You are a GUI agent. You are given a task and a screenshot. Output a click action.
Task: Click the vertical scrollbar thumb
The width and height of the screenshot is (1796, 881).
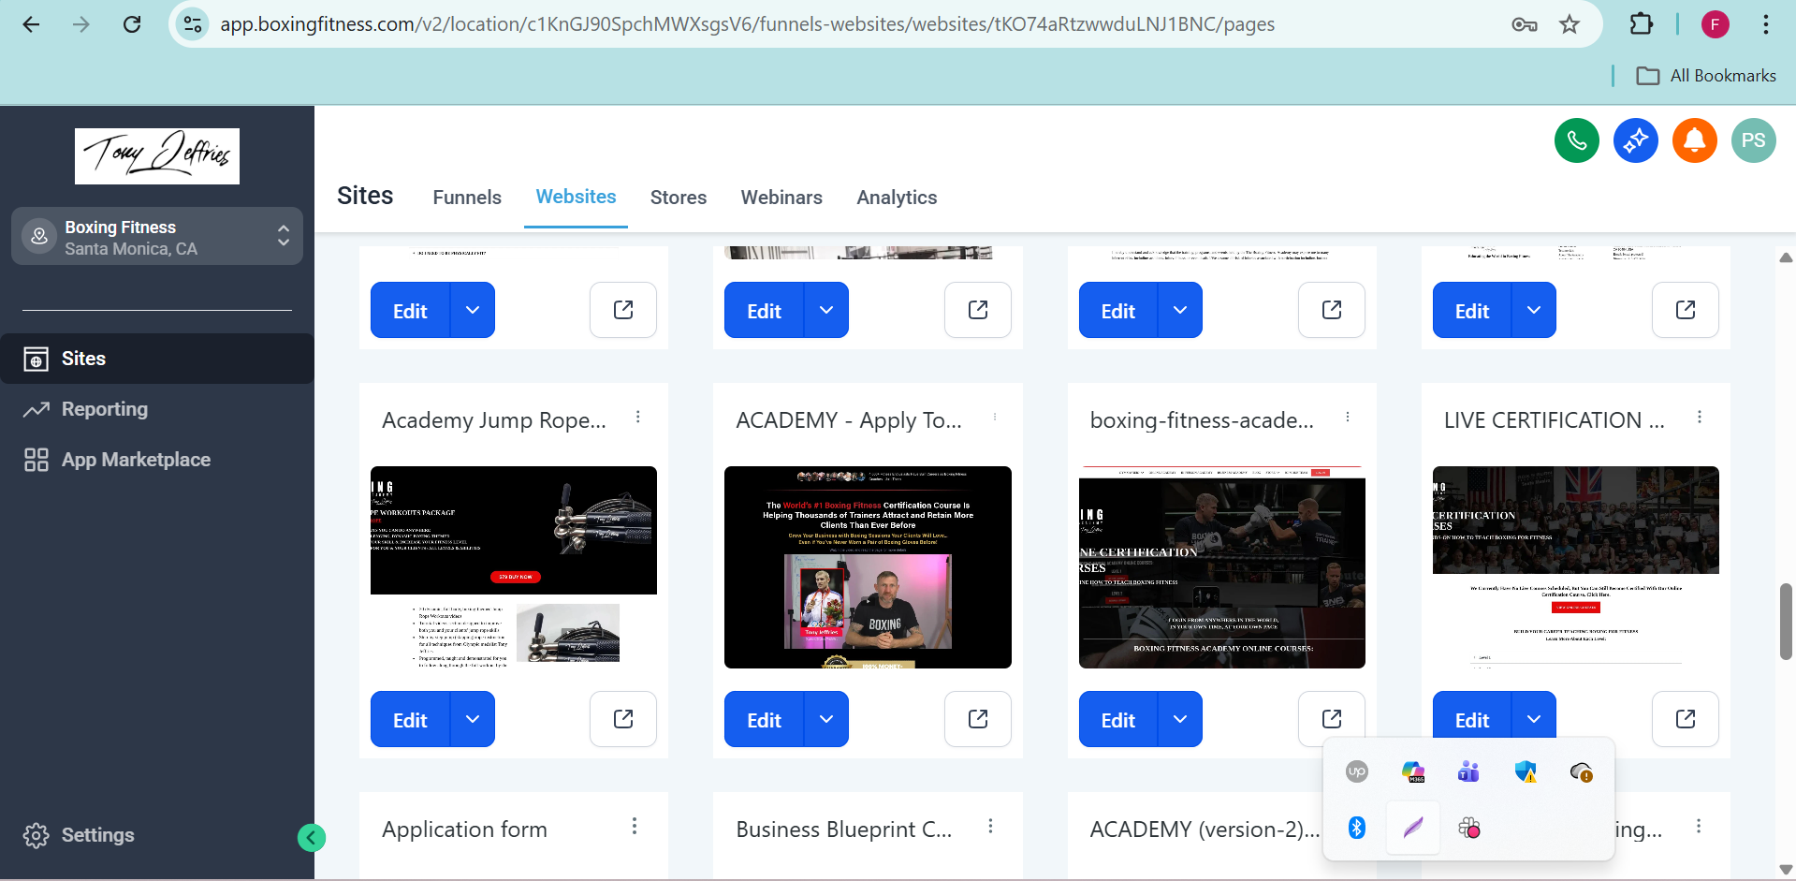[1786, 622]
